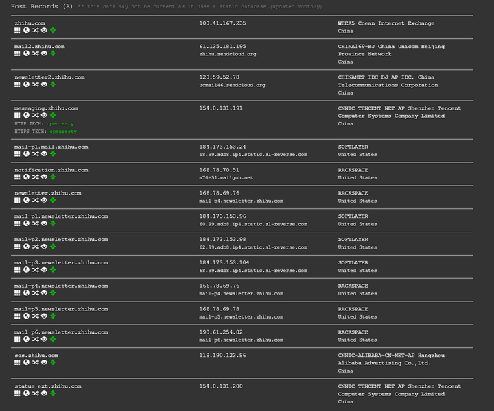Click the globe icon under notification.zhihu.com
Viewport: 494px width, 411px height.
[x=27, y=177]
